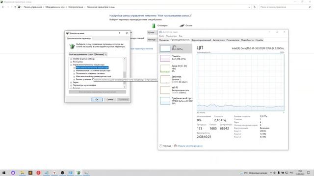The image size is (314, 176).
Task: Open the Windows Start menu
Action: coord(4,173)
